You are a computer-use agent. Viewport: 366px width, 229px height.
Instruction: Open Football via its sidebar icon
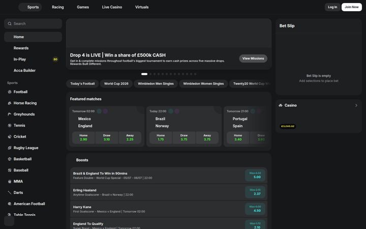pyautogui.click(x=10, y=92)
